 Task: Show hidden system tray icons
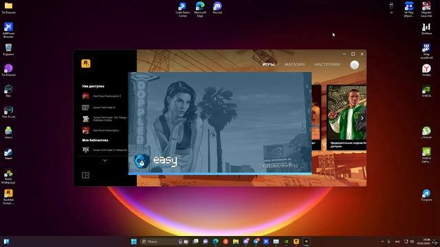coord(382,242)
